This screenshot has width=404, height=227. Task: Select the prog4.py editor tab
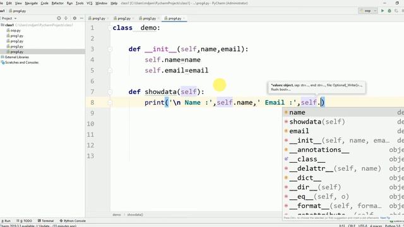pyautogui.click(x=174, y=18)
